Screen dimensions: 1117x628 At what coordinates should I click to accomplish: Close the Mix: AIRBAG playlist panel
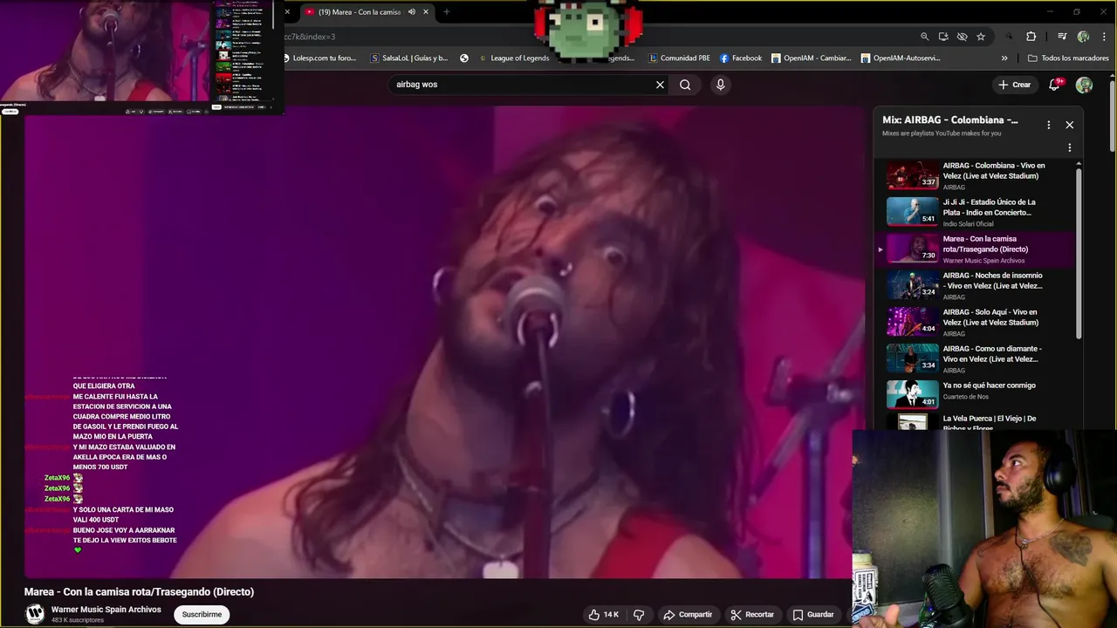pyautogui.click(x=1069, y=125)
